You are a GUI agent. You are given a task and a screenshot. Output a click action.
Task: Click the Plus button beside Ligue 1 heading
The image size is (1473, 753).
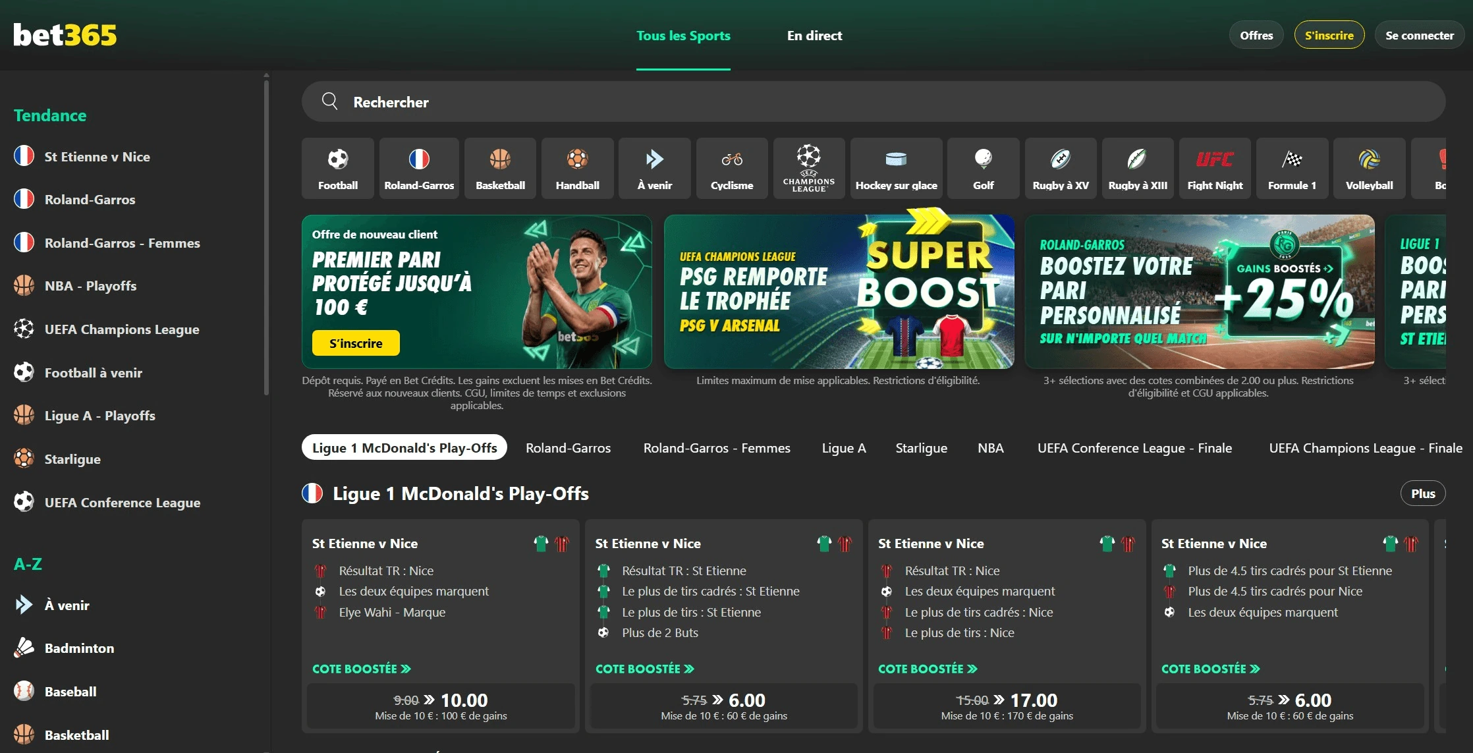point(1423,493)
